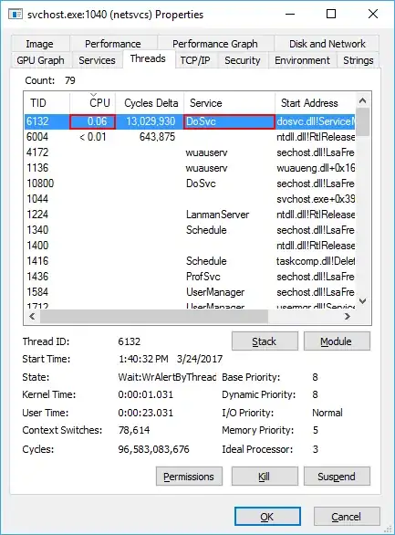Click the 13,029,930 cycles delta cell
Viewport: 395px width, 535px height.
[x=151, y=121]
